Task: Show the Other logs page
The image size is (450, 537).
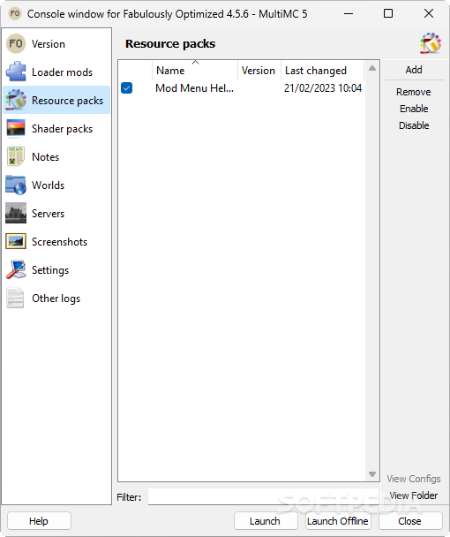Action: click(56, 299)
